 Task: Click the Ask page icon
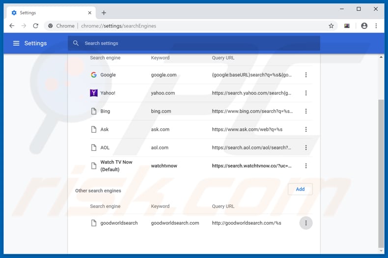(93, 129)
